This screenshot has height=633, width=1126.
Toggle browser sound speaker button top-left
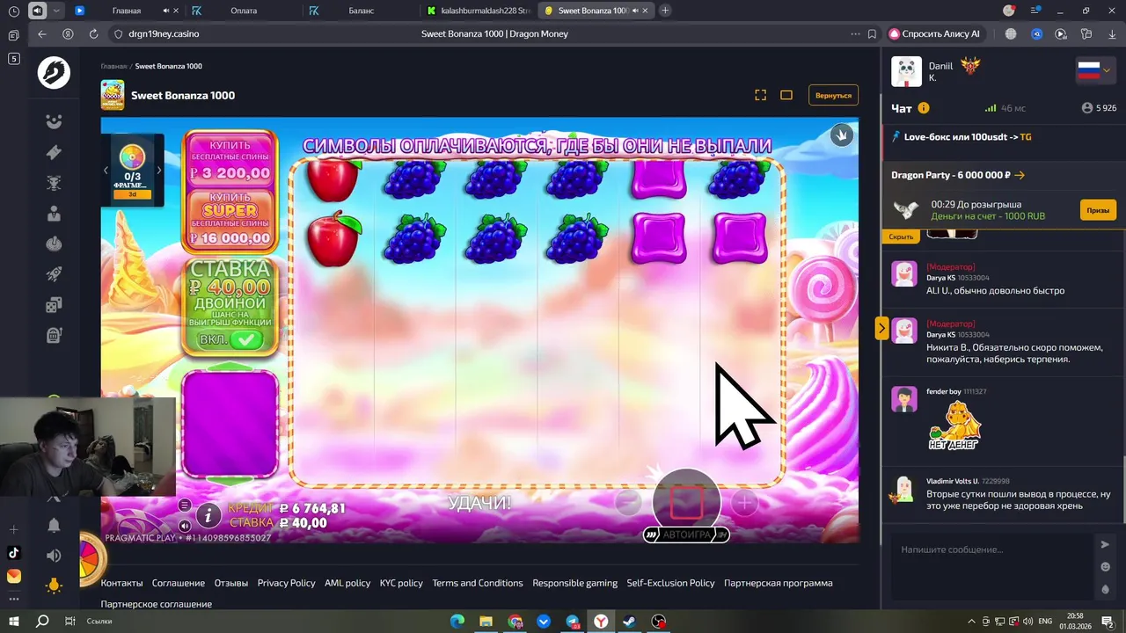[37, 11]
